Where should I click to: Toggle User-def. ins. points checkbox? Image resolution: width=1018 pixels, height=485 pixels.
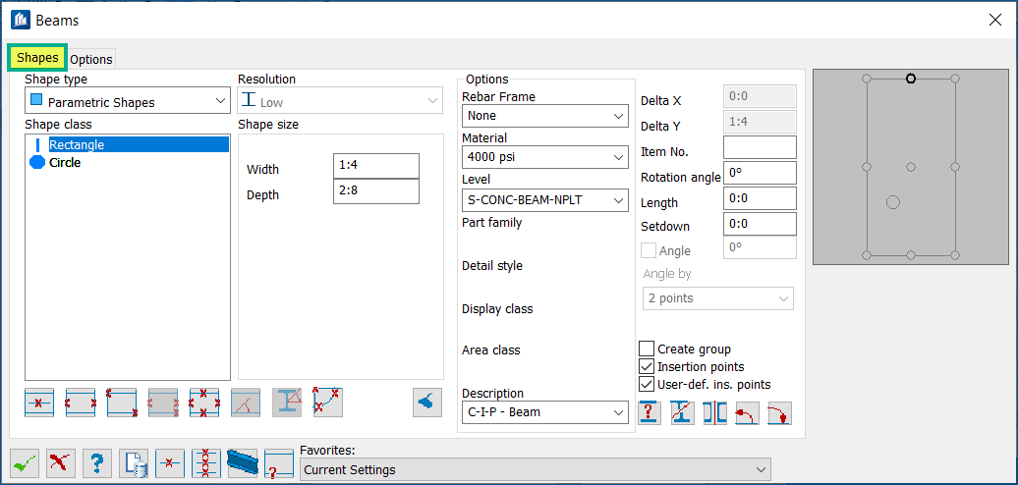coord(647,384)
